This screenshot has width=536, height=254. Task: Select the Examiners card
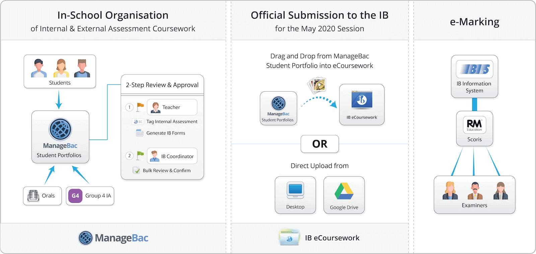click(474, 195)
